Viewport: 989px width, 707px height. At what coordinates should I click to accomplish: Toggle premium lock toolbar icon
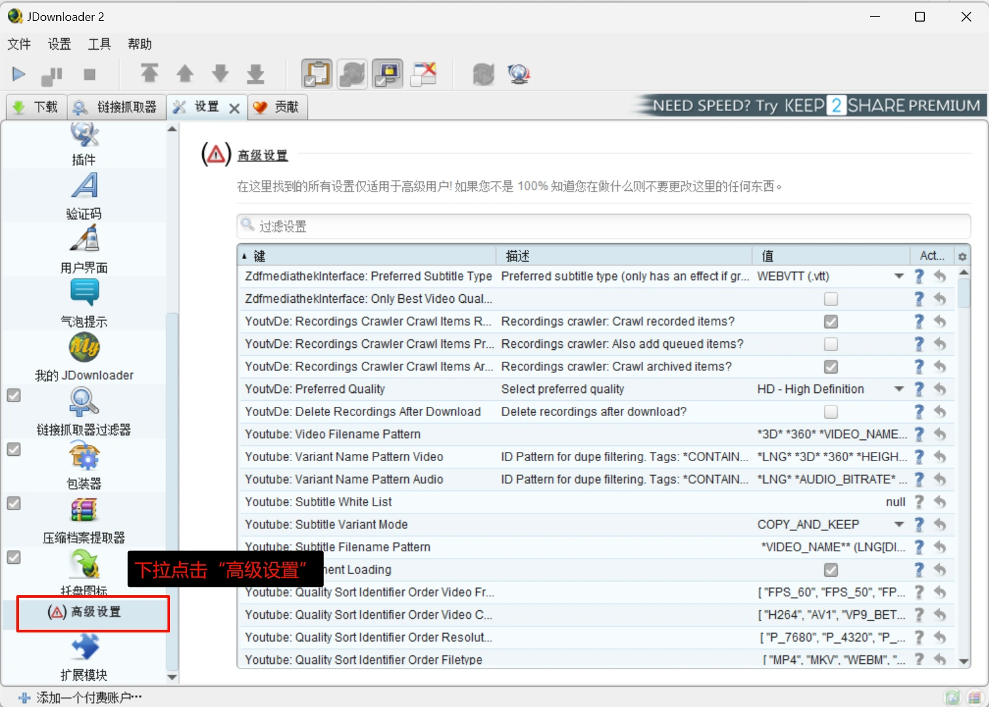coord(388,73)
